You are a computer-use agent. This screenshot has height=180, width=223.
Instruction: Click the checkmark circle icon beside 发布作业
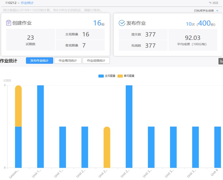pyautogui.click(x=122, y=23)
